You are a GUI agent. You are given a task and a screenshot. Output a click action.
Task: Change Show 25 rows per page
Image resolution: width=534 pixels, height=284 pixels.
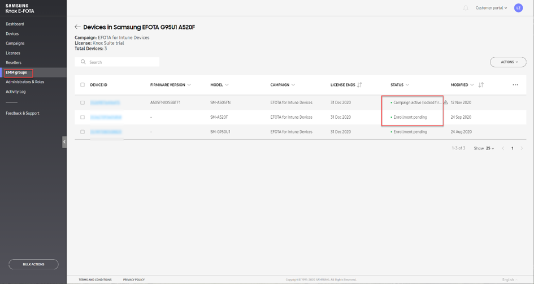[x=490, y=148]
